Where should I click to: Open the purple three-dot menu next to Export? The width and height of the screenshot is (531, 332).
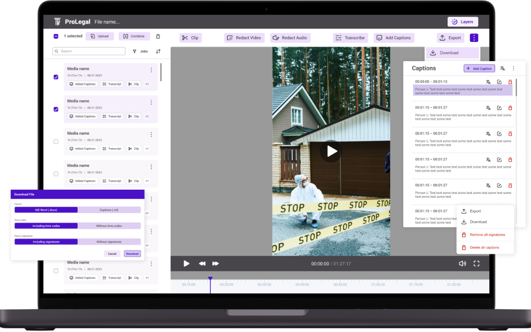pos(474,38)
